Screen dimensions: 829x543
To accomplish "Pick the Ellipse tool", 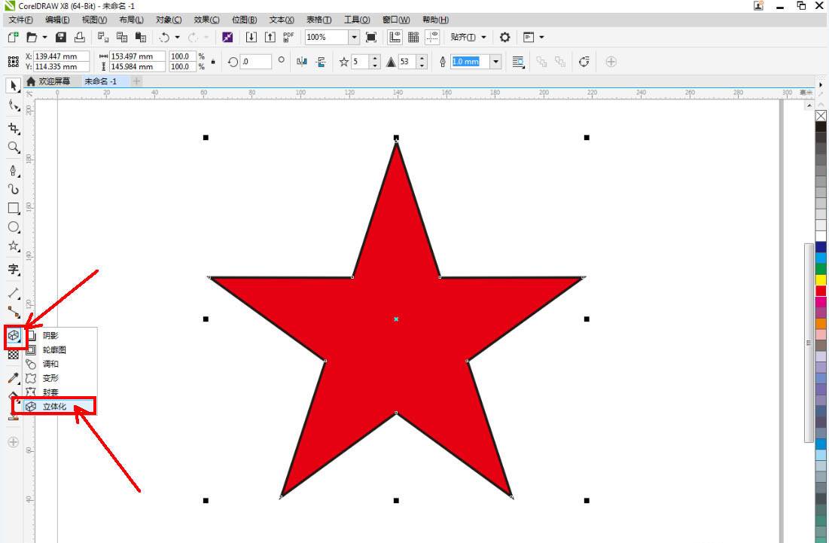I will tap(13, 227).
